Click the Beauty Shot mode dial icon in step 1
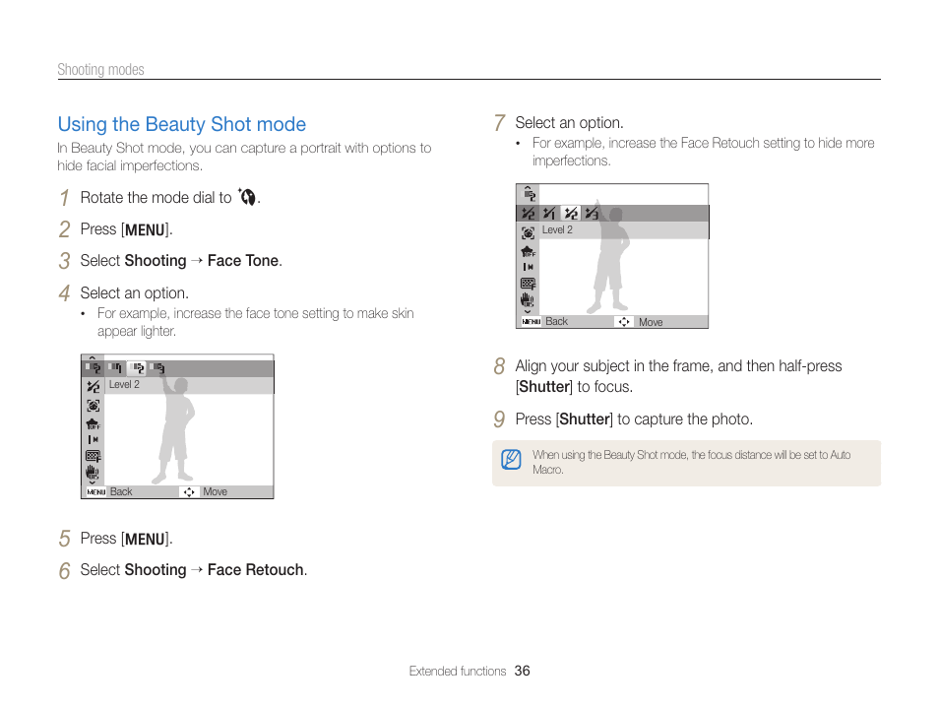This screenshot has width=939, height=709. coord(246,197)
